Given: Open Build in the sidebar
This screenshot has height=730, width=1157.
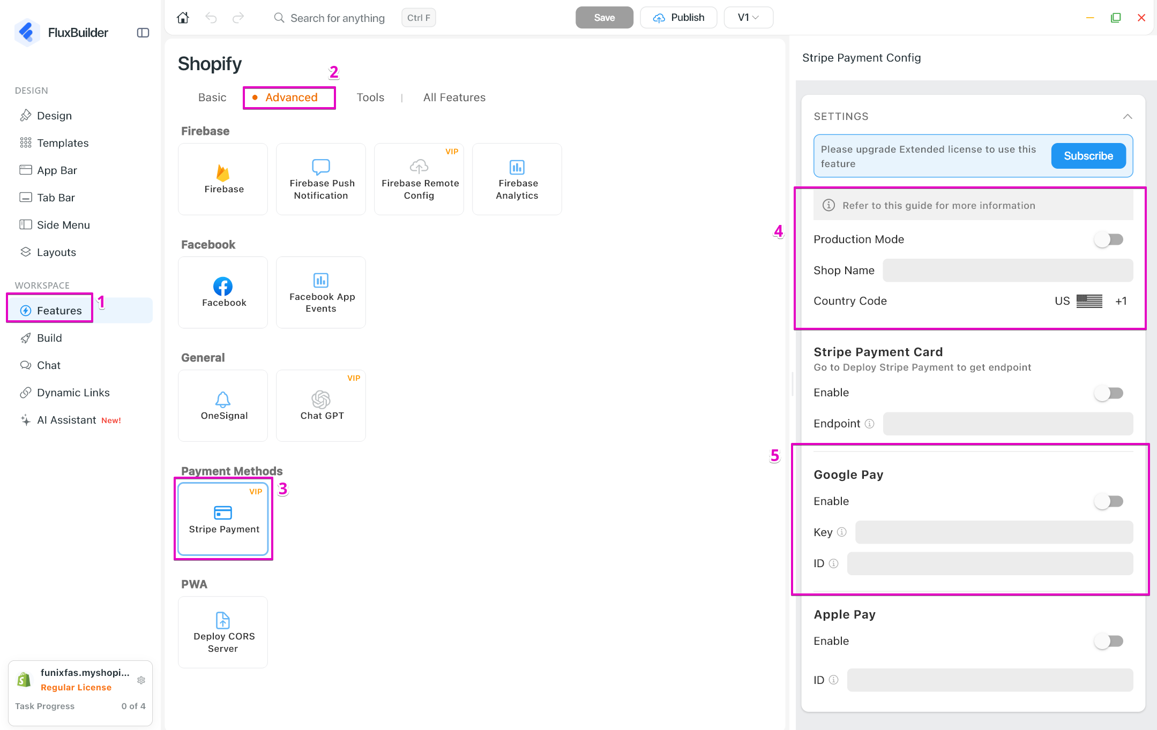Looking at the screenshot, I should click(80, 338).
